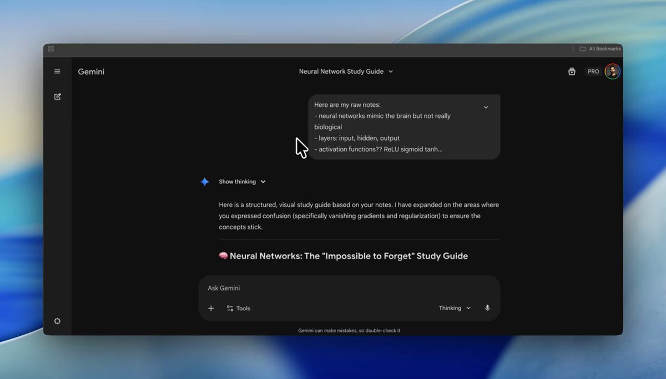Open the account profile avatar
The width and height of the screenshot is (666, 379).
point(612,71)
